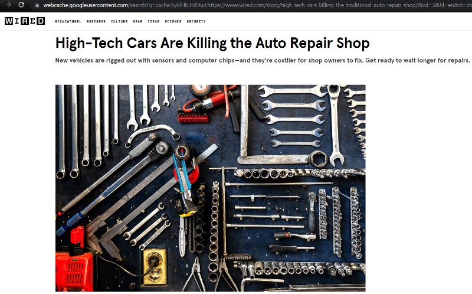472x294 pixels.
Task: Click the WIRED logo
Action: click(25, 21)
